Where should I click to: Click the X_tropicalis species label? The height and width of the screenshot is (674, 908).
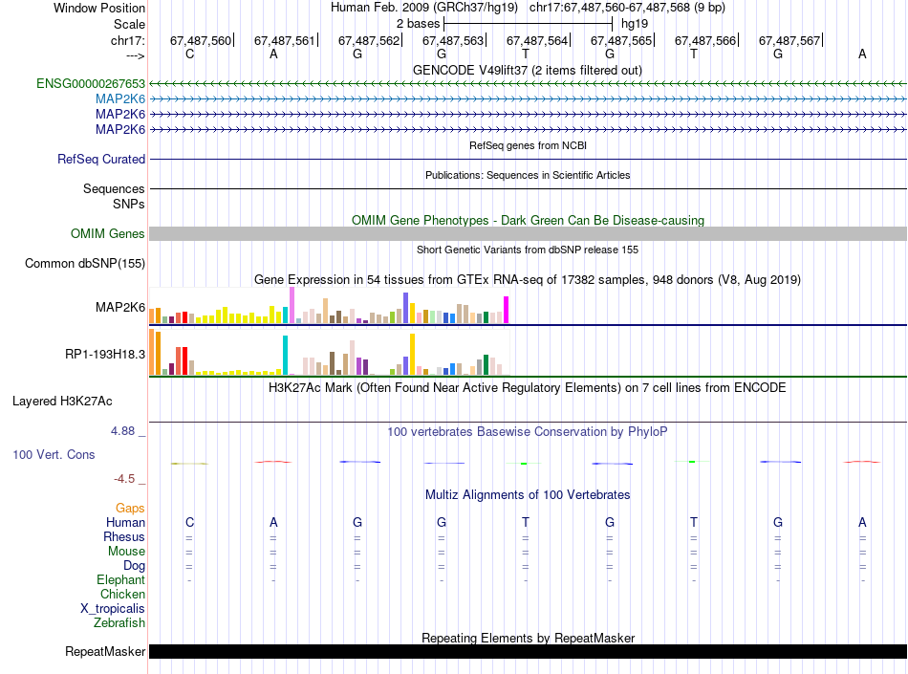click(x=113, y=609)
